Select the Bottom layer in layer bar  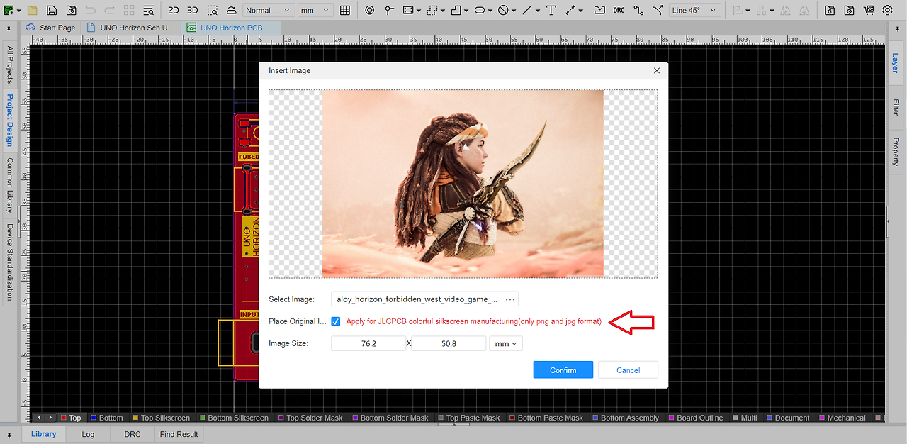tap(106, 418)
